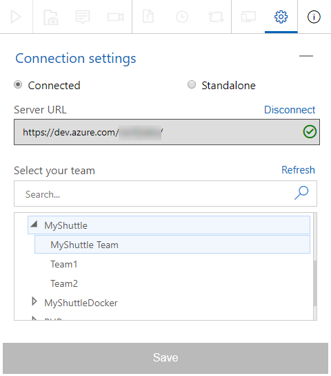Image resolution: width=331 pixels, height=376 pixels.
Task: Expand the MyShuttleDocker project arrow
Action: 34,301
